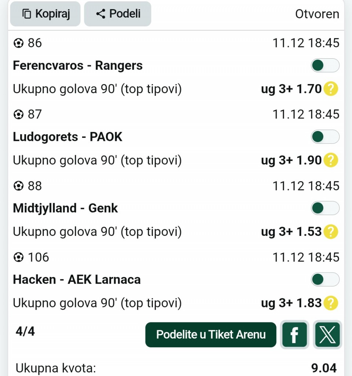Viewport: 352px width, 376px height.
Task: Click help icon for Ferencvaros - Rangers odds
Action: 330,89
